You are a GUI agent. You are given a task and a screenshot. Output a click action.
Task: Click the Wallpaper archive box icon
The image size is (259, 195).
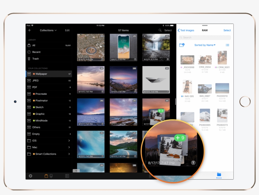29,74
